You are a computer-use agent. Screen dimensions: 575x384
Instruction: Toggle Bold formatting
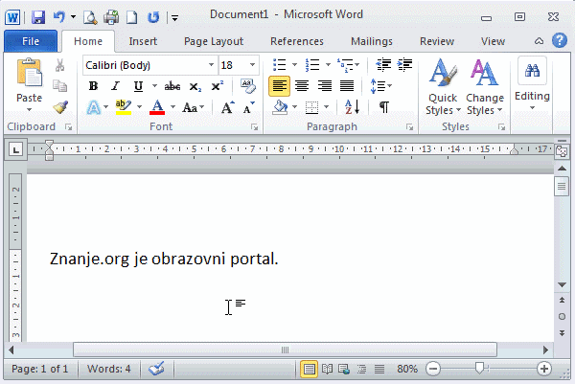click(x=94, y=86)
